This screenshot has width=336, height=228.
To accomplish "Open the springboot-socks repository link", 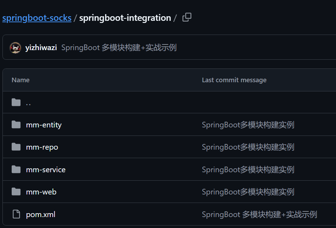I will [37, 18].
